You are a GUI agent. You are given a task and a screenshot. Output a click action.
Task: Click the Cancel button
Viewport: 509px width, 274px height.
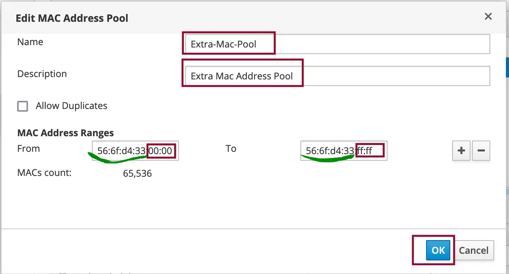tap(474, 250)
